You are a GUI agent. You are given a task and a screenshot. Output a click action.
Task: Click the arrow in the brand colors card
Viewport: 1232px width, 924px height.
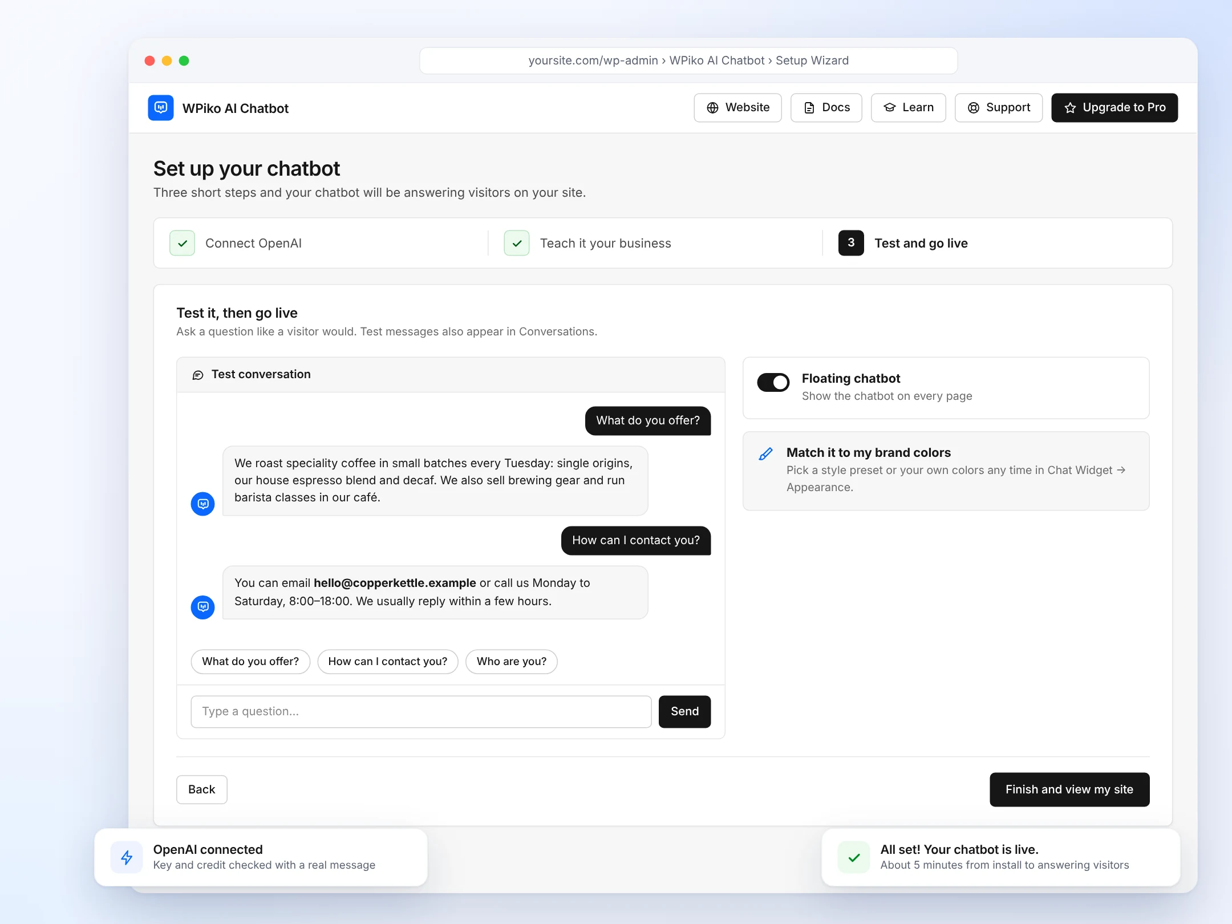pos(1121,470)
